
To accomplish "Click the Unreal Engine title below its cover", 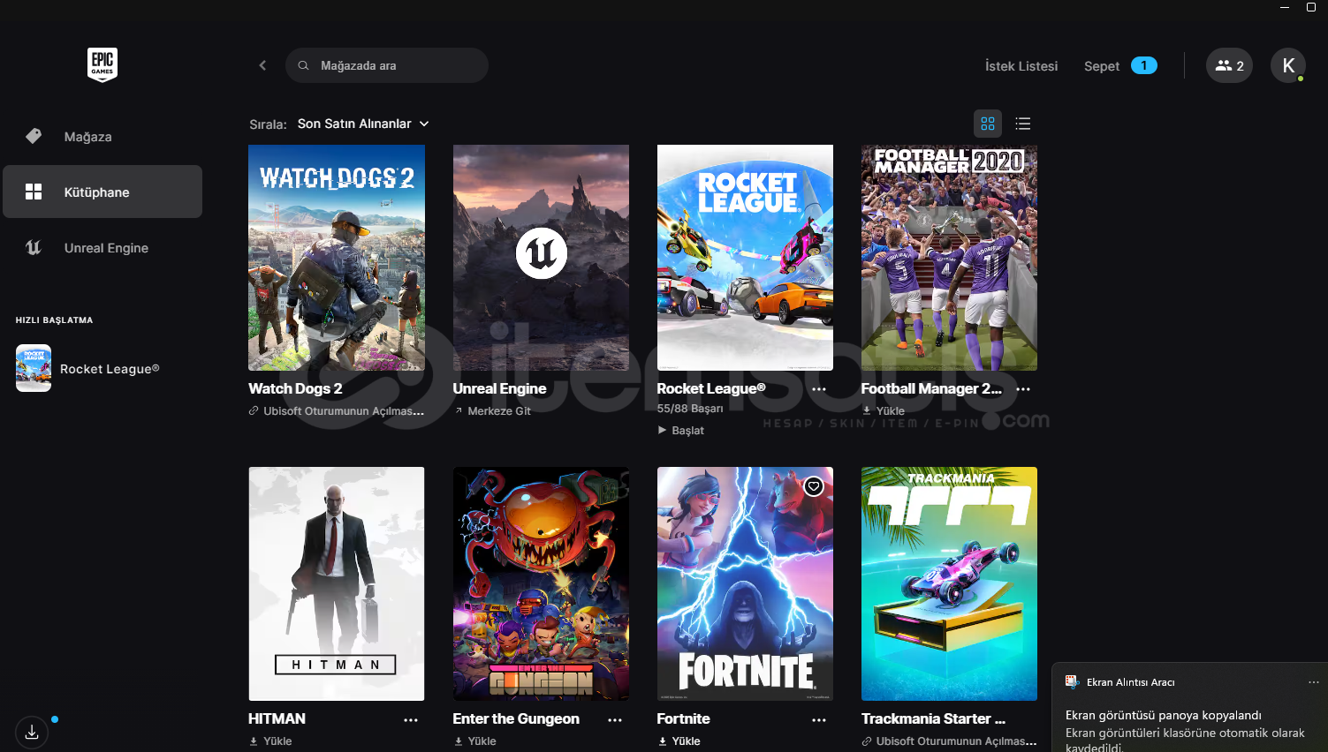I will coord(499,388).
